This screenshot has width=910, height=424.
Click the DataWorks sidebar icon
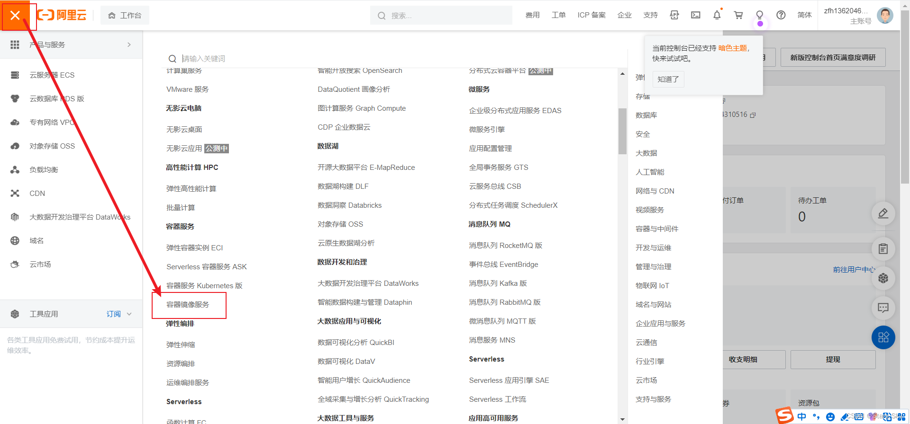[15, 217]
